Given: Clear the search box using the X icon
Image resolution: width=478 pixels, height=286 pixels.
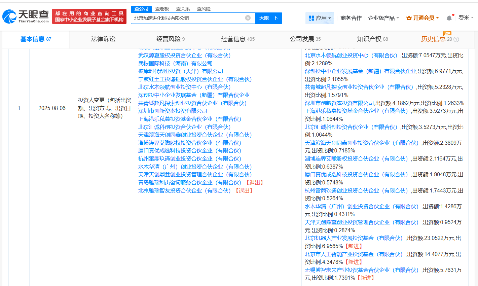Looking at the screenshot, I should click(248, 18).
